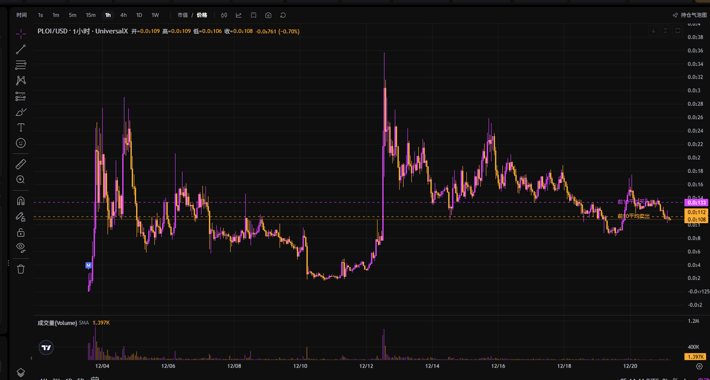Click the bookmark template icon in toolbar
The width and height of the screenshot is (710, 380).
253,15
